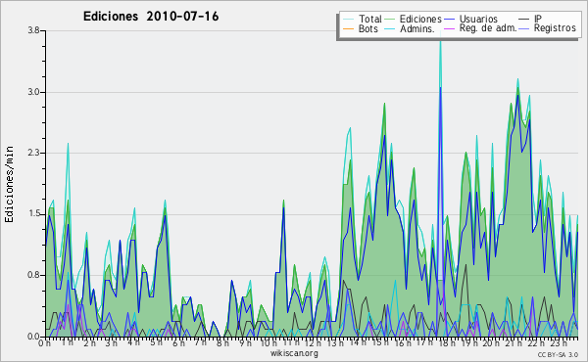Click the '22 h' x-axis label
Screen dimensions: 588x362
[535, 342]
